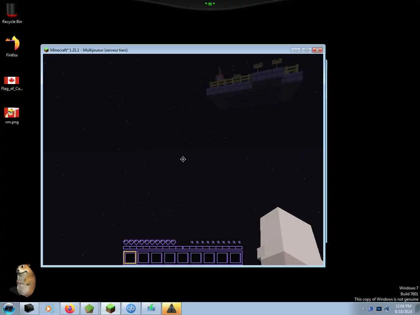Maximize the Minecraft window
420x315 pixels.
[x=306, y=50]
